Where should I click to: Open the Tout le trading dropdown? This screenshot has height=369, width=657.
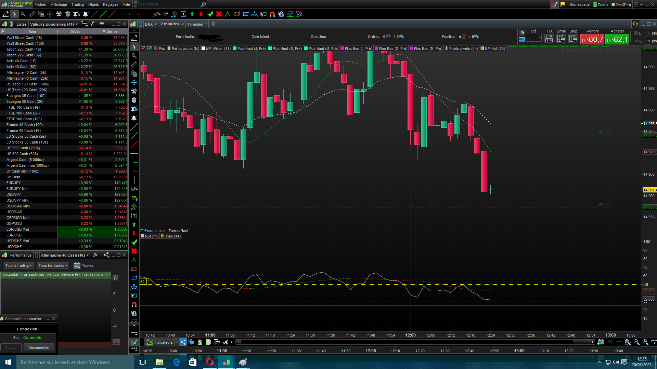[x=18, y=265]
